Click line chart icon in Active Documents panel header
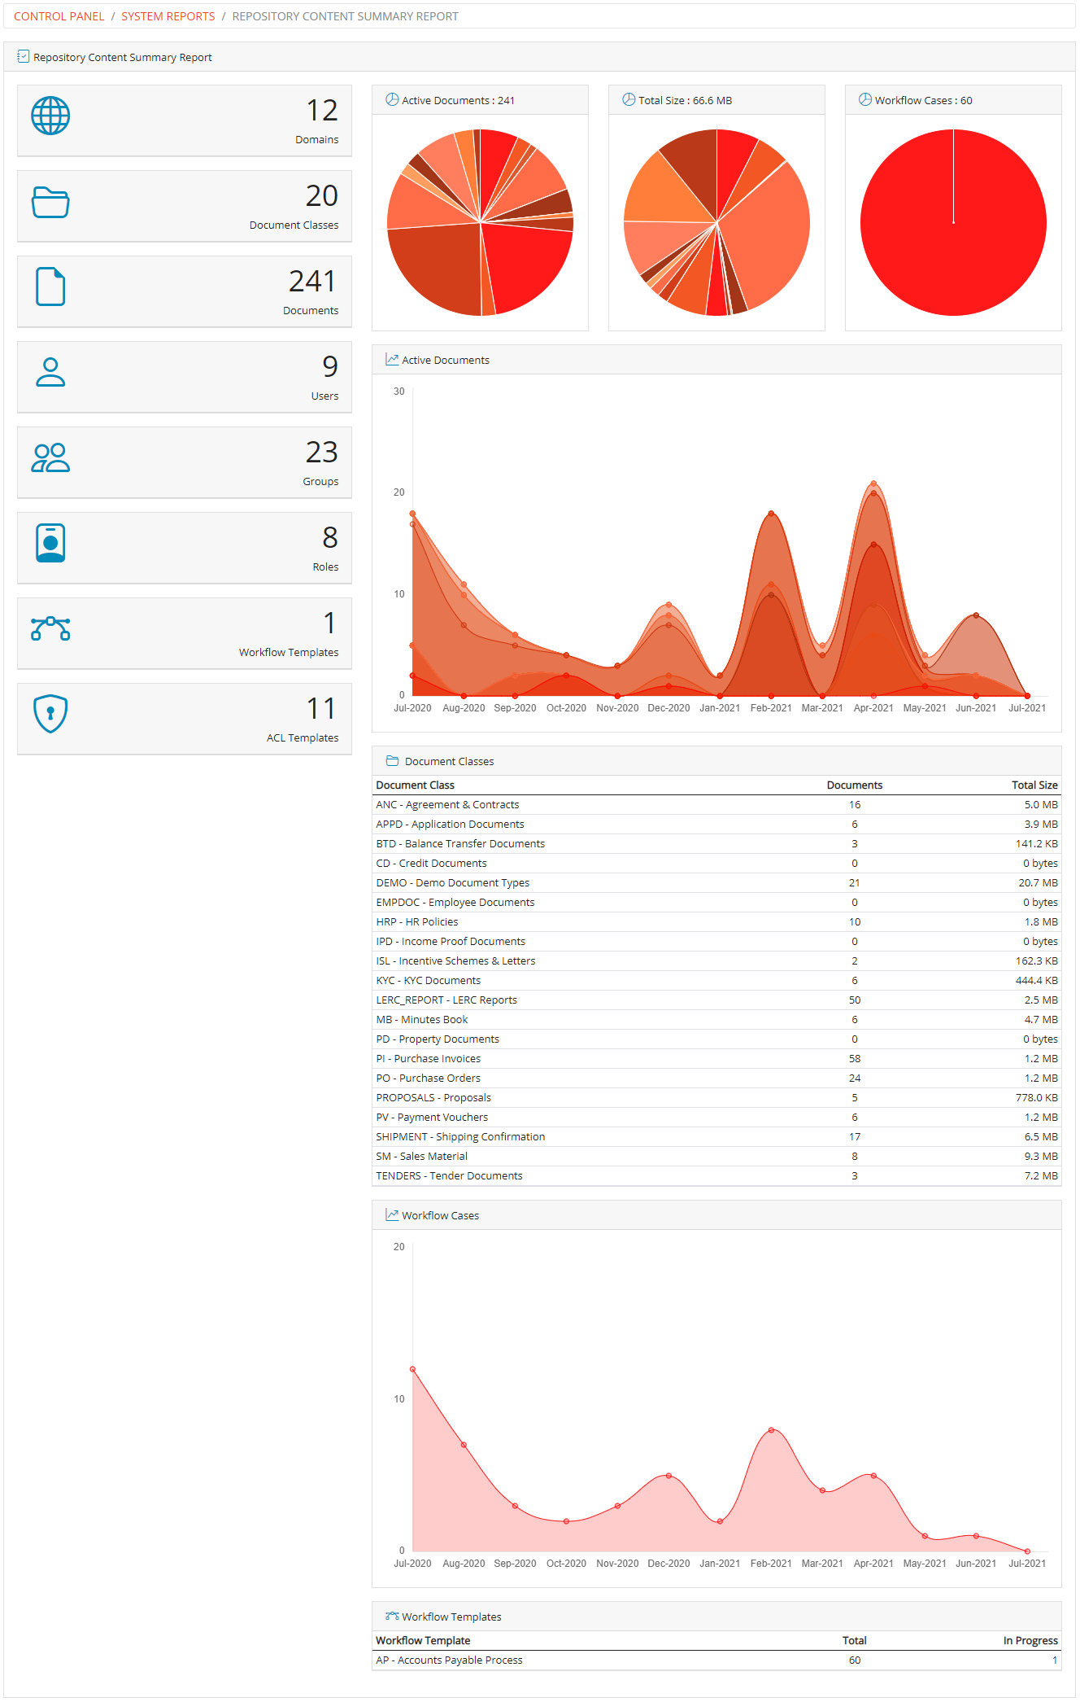The width and height of the screenshot is (1080, 1702). 392,359
